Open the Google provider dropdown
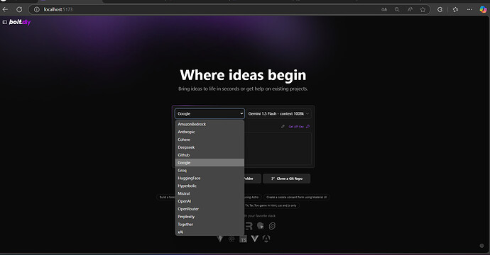The image size is (490, 255). (x=209, y=114)
